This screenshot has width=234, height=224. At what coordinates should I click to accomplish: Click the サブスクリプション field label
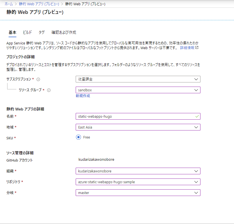click(x=19, y=79)
